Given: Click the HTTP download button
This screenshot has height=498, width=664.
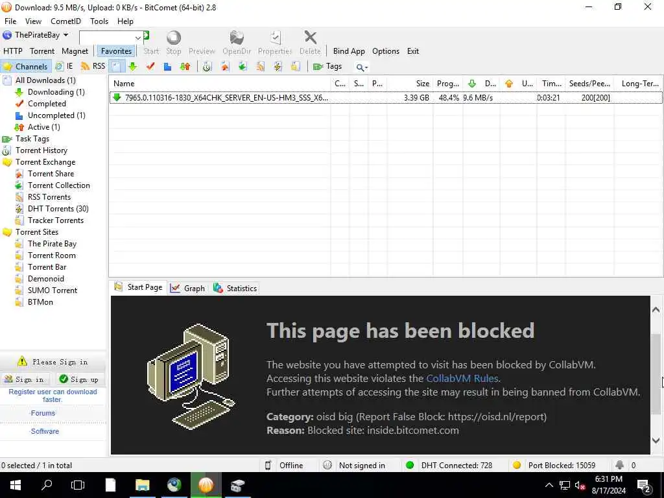Looking at the screenshot, I should click(x=13, y=51).
